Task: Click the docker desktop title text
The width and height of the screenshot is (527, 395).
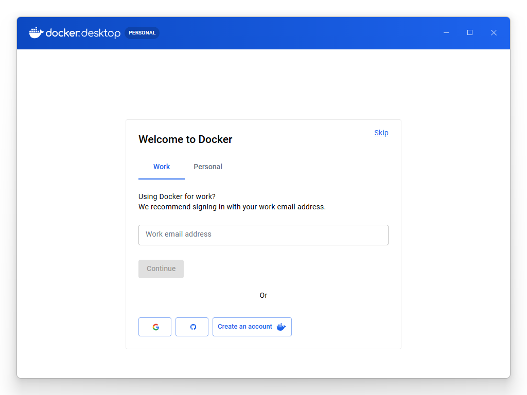Action: click(x=83, y=33)
